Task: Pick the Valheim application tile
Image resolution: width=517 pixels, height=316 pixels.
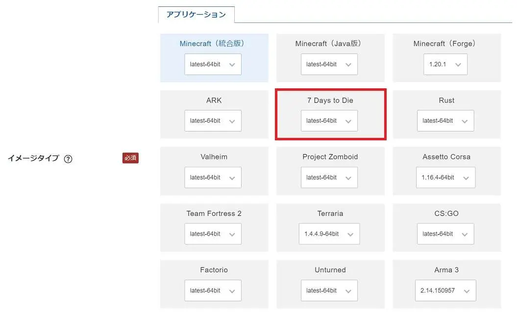Action: 214,157
